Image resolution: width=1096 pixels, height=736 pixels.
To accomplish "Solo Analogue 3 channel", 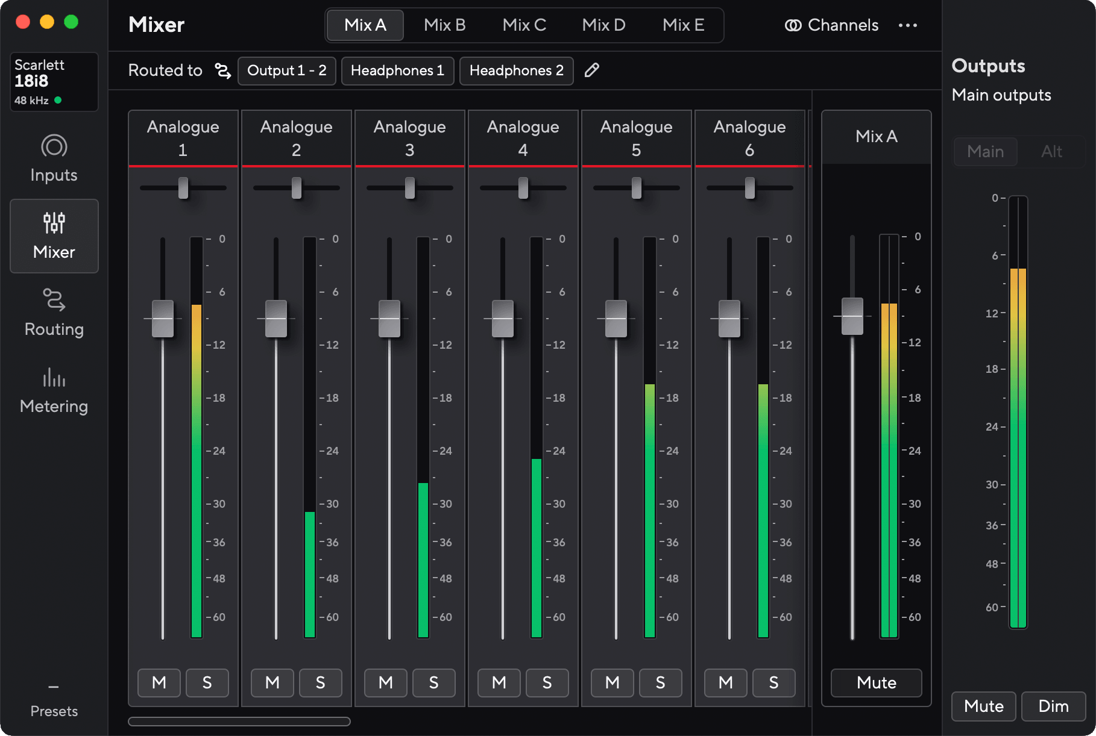I will click(x=434, y=683).
